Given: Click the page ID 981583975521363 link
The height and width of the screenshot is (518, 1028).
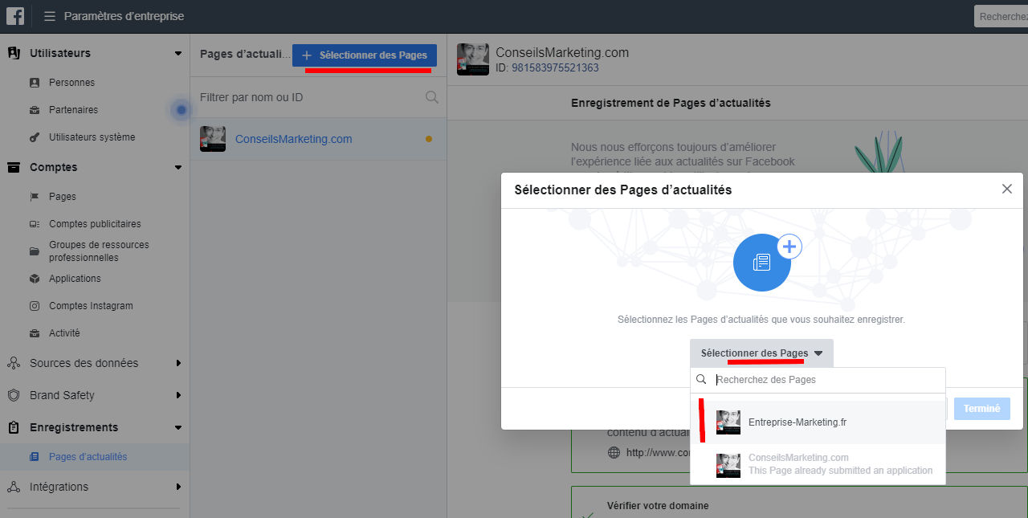Looking at the screenshot, I should click(555, 68).
